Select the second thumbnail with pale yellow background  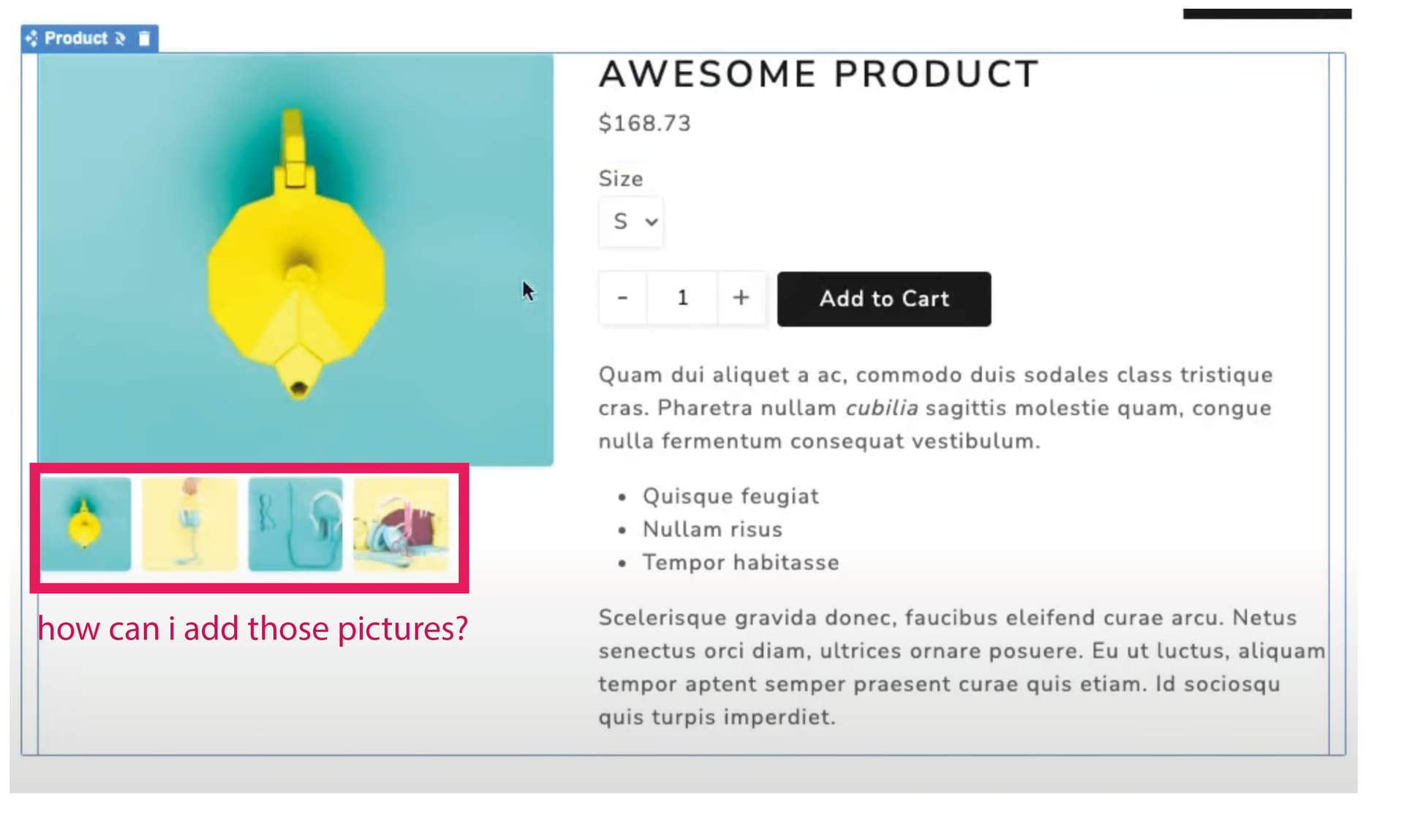pyautogui.click(x=190, y=524)
